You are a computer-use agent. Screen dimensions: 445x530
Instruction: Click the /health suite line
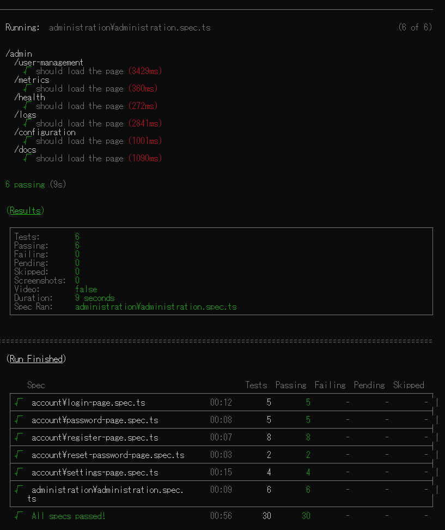tap(30, 98)
